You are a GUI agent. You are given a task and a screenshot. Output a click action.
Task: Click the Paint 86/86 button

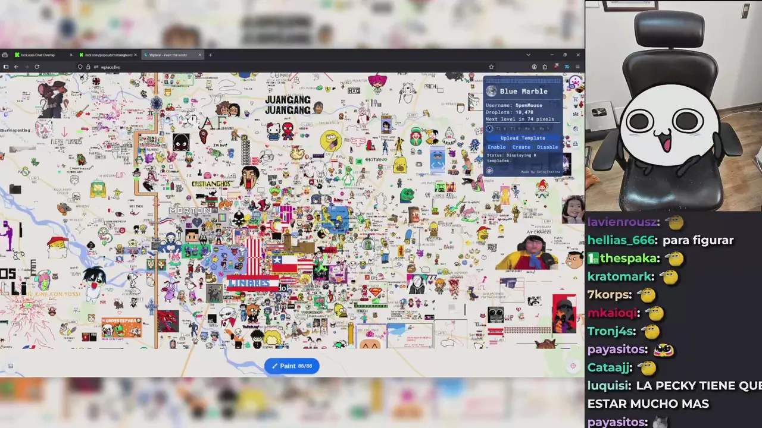tap(292, 366)
